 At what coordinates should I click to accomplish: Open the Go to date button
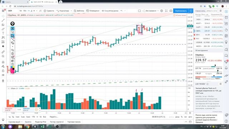tap(54, 117)
